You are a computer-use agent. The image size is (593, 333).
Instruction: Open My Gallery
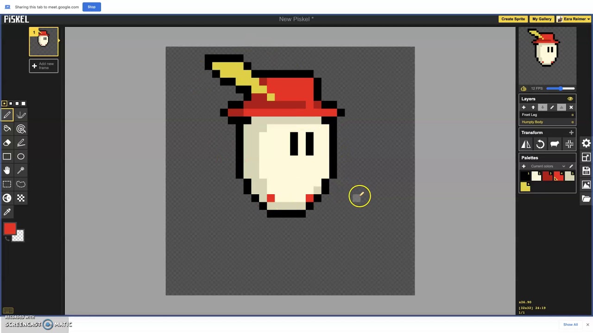542,19
